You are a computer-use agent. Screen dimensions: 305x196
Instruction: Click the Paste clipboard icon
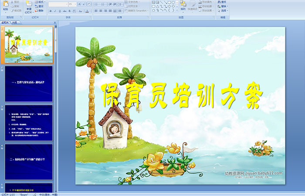tap(6, 4)
